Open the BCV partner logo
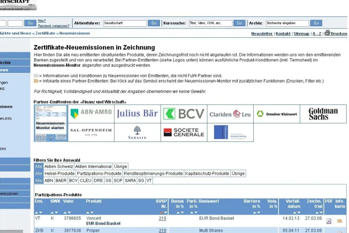The height and width of the screenshot is (233, 349). [184, 114]
